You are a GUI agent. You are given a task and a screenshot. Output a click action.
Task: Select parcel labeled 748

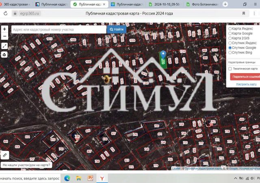(x=147, y=149)
